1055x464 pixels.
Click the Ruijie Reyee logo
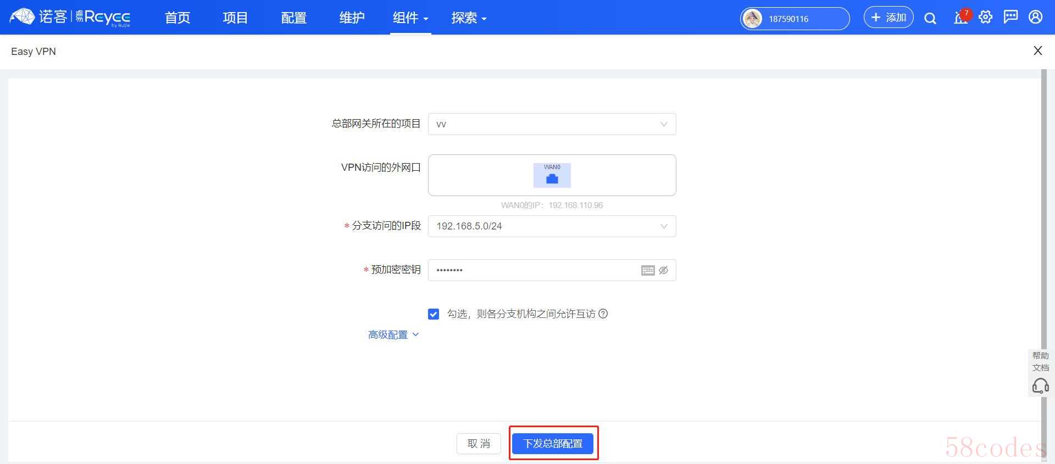click(70, 18)
